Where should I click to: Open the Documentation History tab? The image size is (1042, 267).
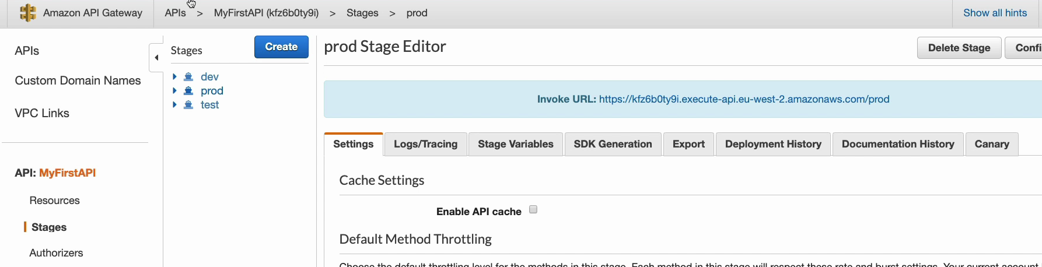pyautogui.click(x=898, y=144)
